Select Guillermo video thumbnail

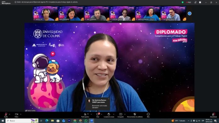click(173, 14)
